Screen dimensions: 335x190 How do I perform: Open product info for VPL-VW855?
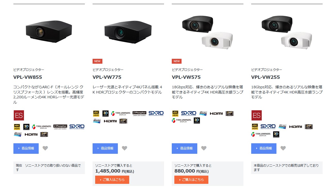[x=26, y=148]
